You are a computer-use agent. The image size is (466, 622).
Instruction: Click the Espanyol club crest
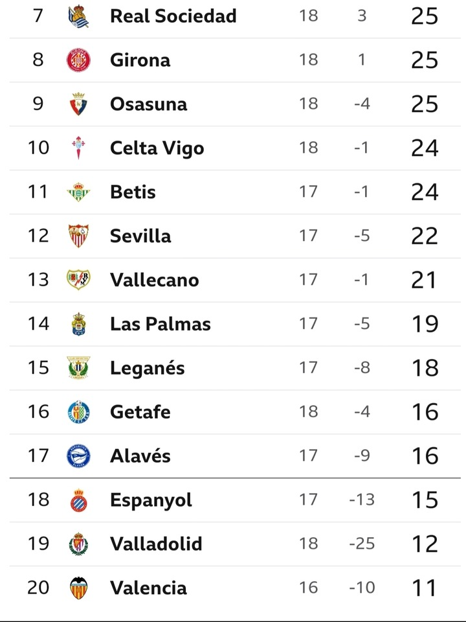coord(78,500)
